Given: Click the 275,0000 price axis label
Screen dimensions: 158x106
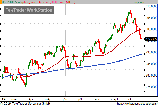Looking at the screenshot, I should 151,87.
